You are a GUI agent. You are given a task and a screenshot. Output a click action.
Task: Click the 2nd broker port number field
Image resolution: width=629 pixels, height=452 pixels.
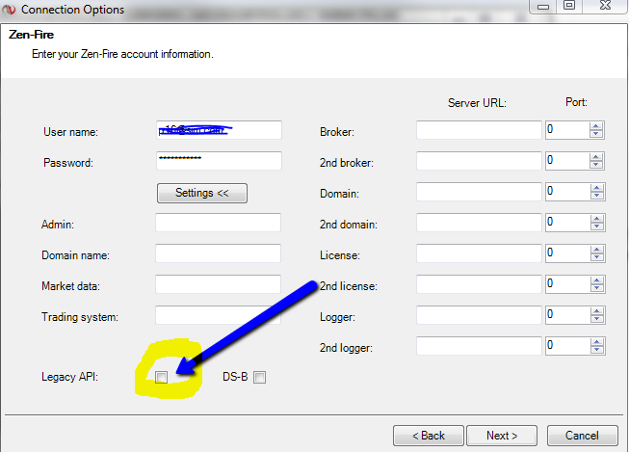(567, 161)
